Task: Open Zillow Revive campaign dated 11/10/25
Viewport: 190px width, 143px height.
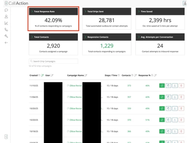Action: [x=76, y=85]
